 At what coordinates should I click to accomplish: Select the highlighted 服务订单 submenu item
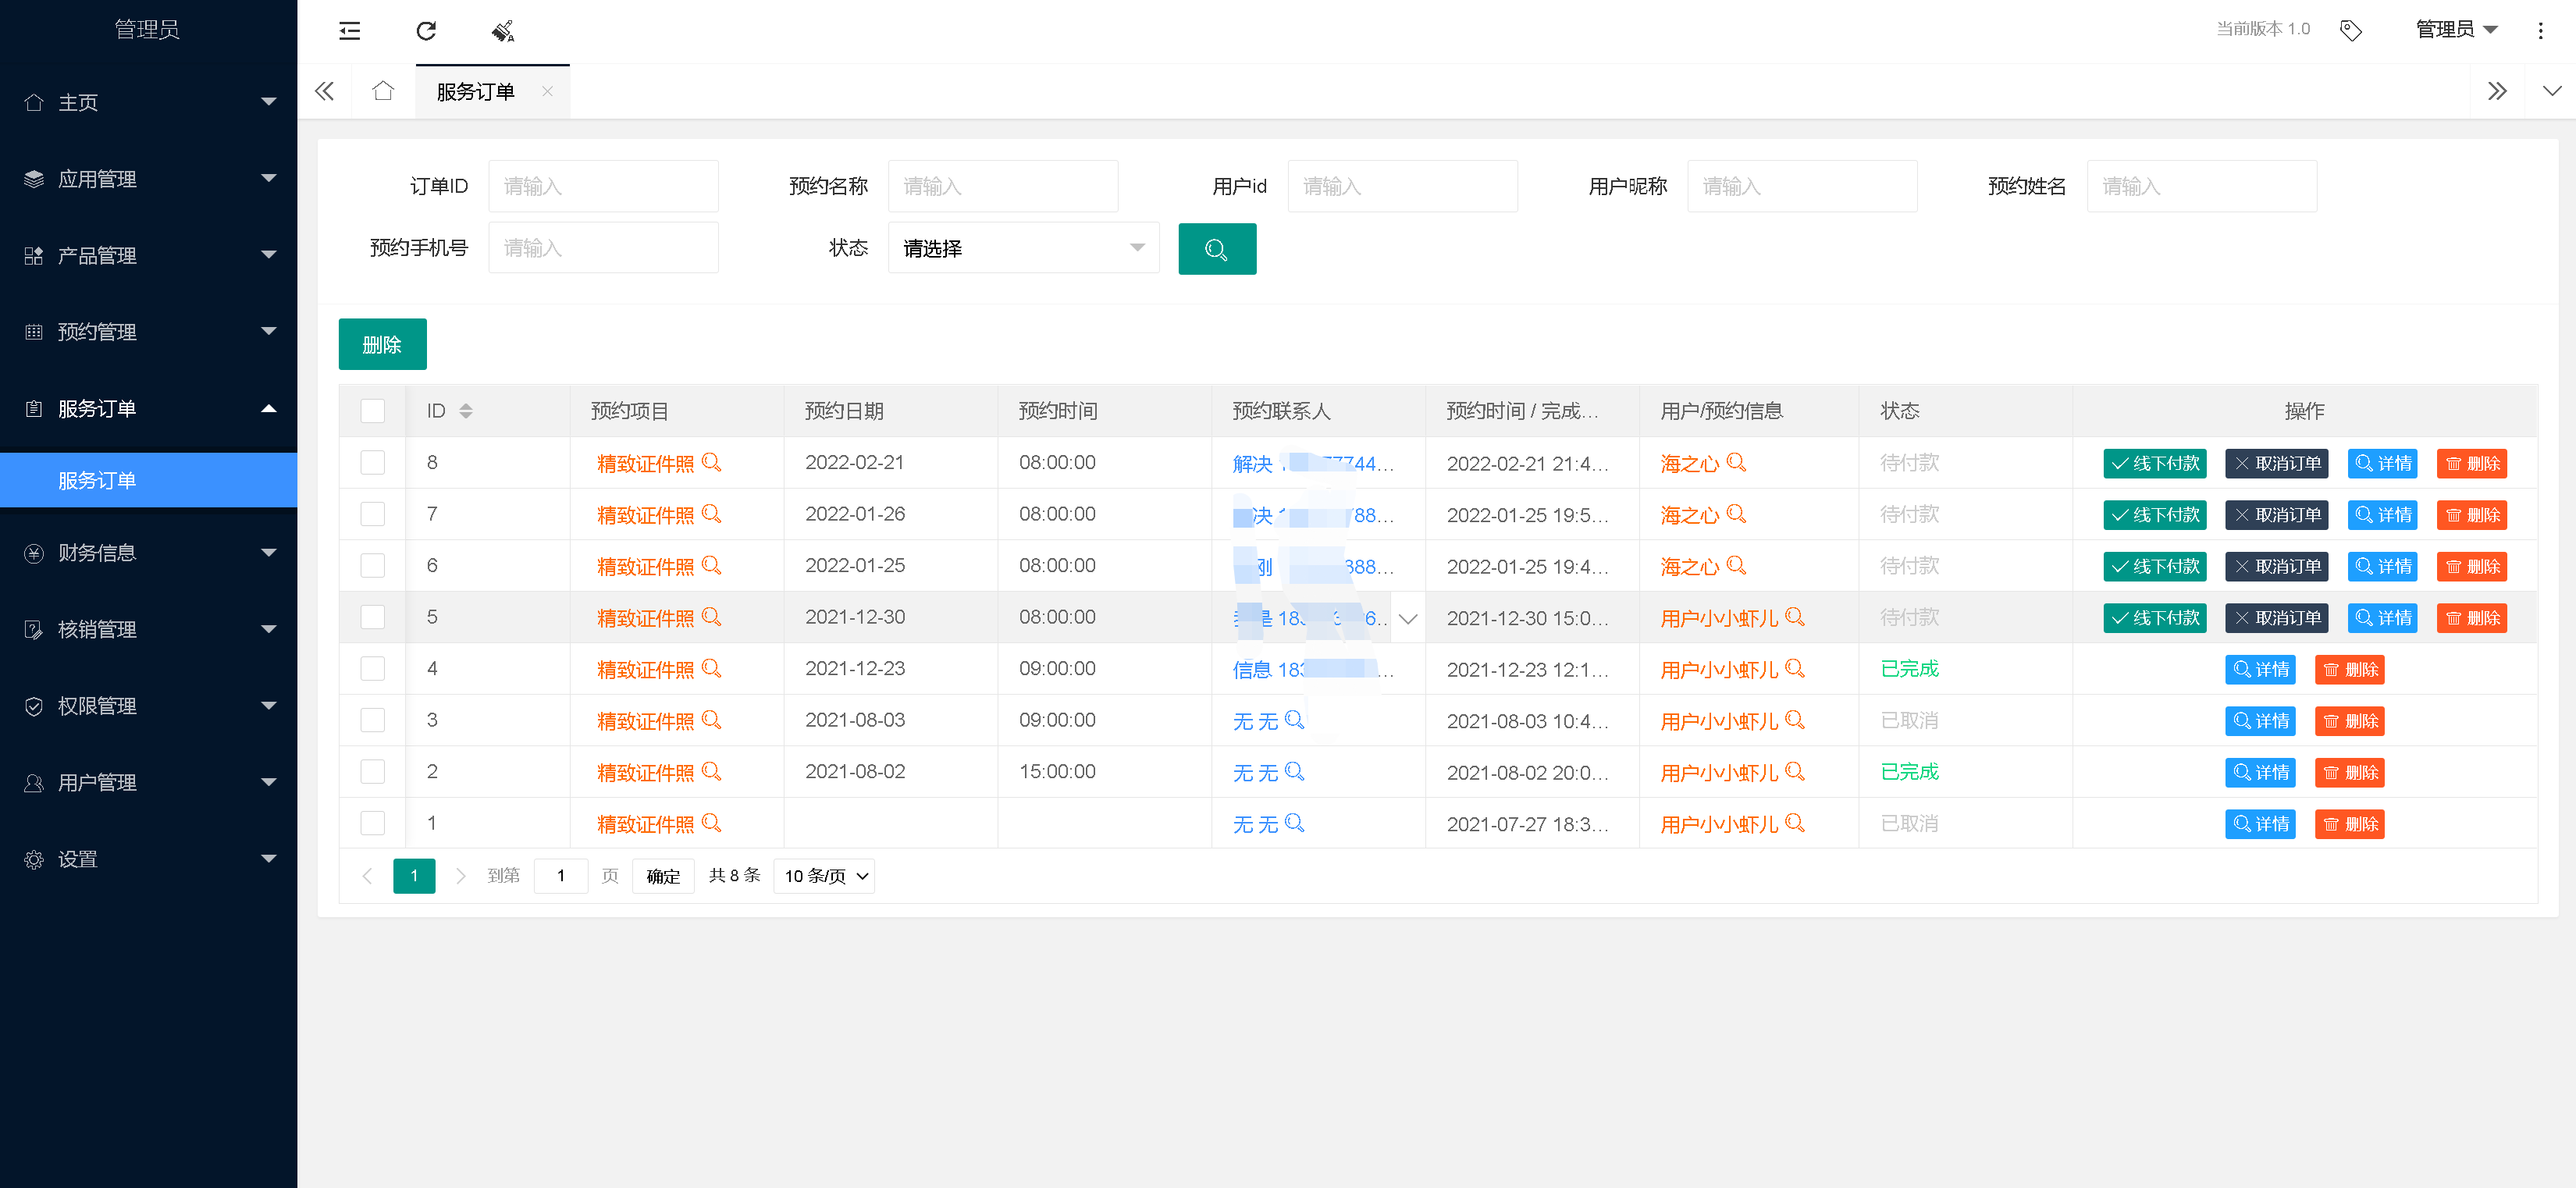tap(148, 481)
